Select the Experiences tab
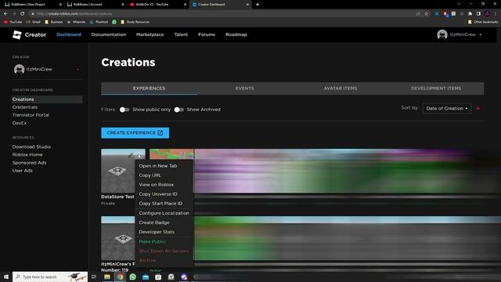 pos(149,89)
